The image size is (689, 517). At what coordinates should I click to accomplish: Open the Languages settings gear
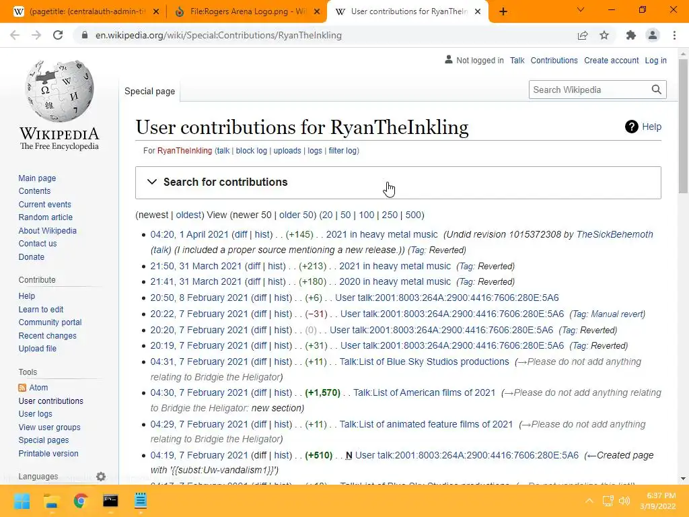(101, 477)
